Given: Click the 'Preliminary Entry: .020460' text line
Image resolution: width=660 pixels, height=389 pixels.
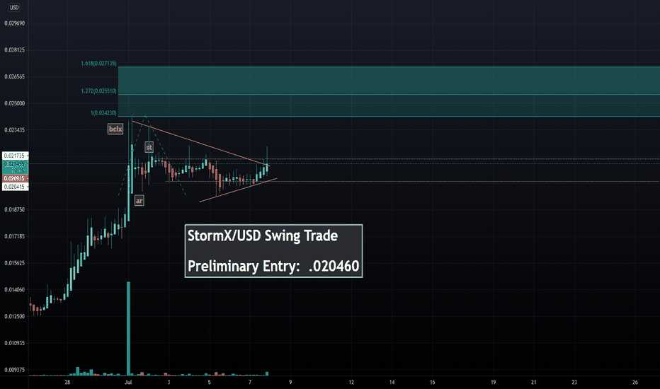Looking at the screenshot, I should 273,266.
